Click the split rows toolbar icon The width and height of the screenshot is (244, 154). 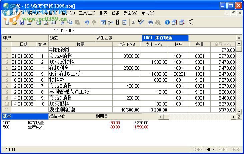click(x=110, y=22)
